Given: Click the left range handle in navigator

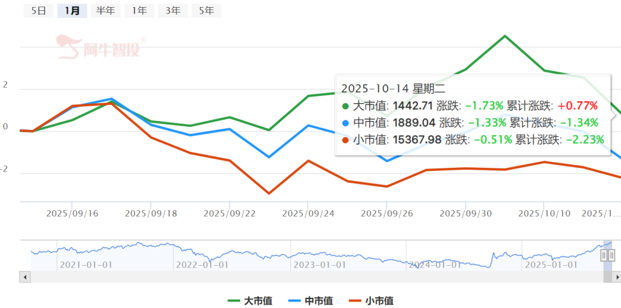Looking at the screenshot, I should click(604, 255).
